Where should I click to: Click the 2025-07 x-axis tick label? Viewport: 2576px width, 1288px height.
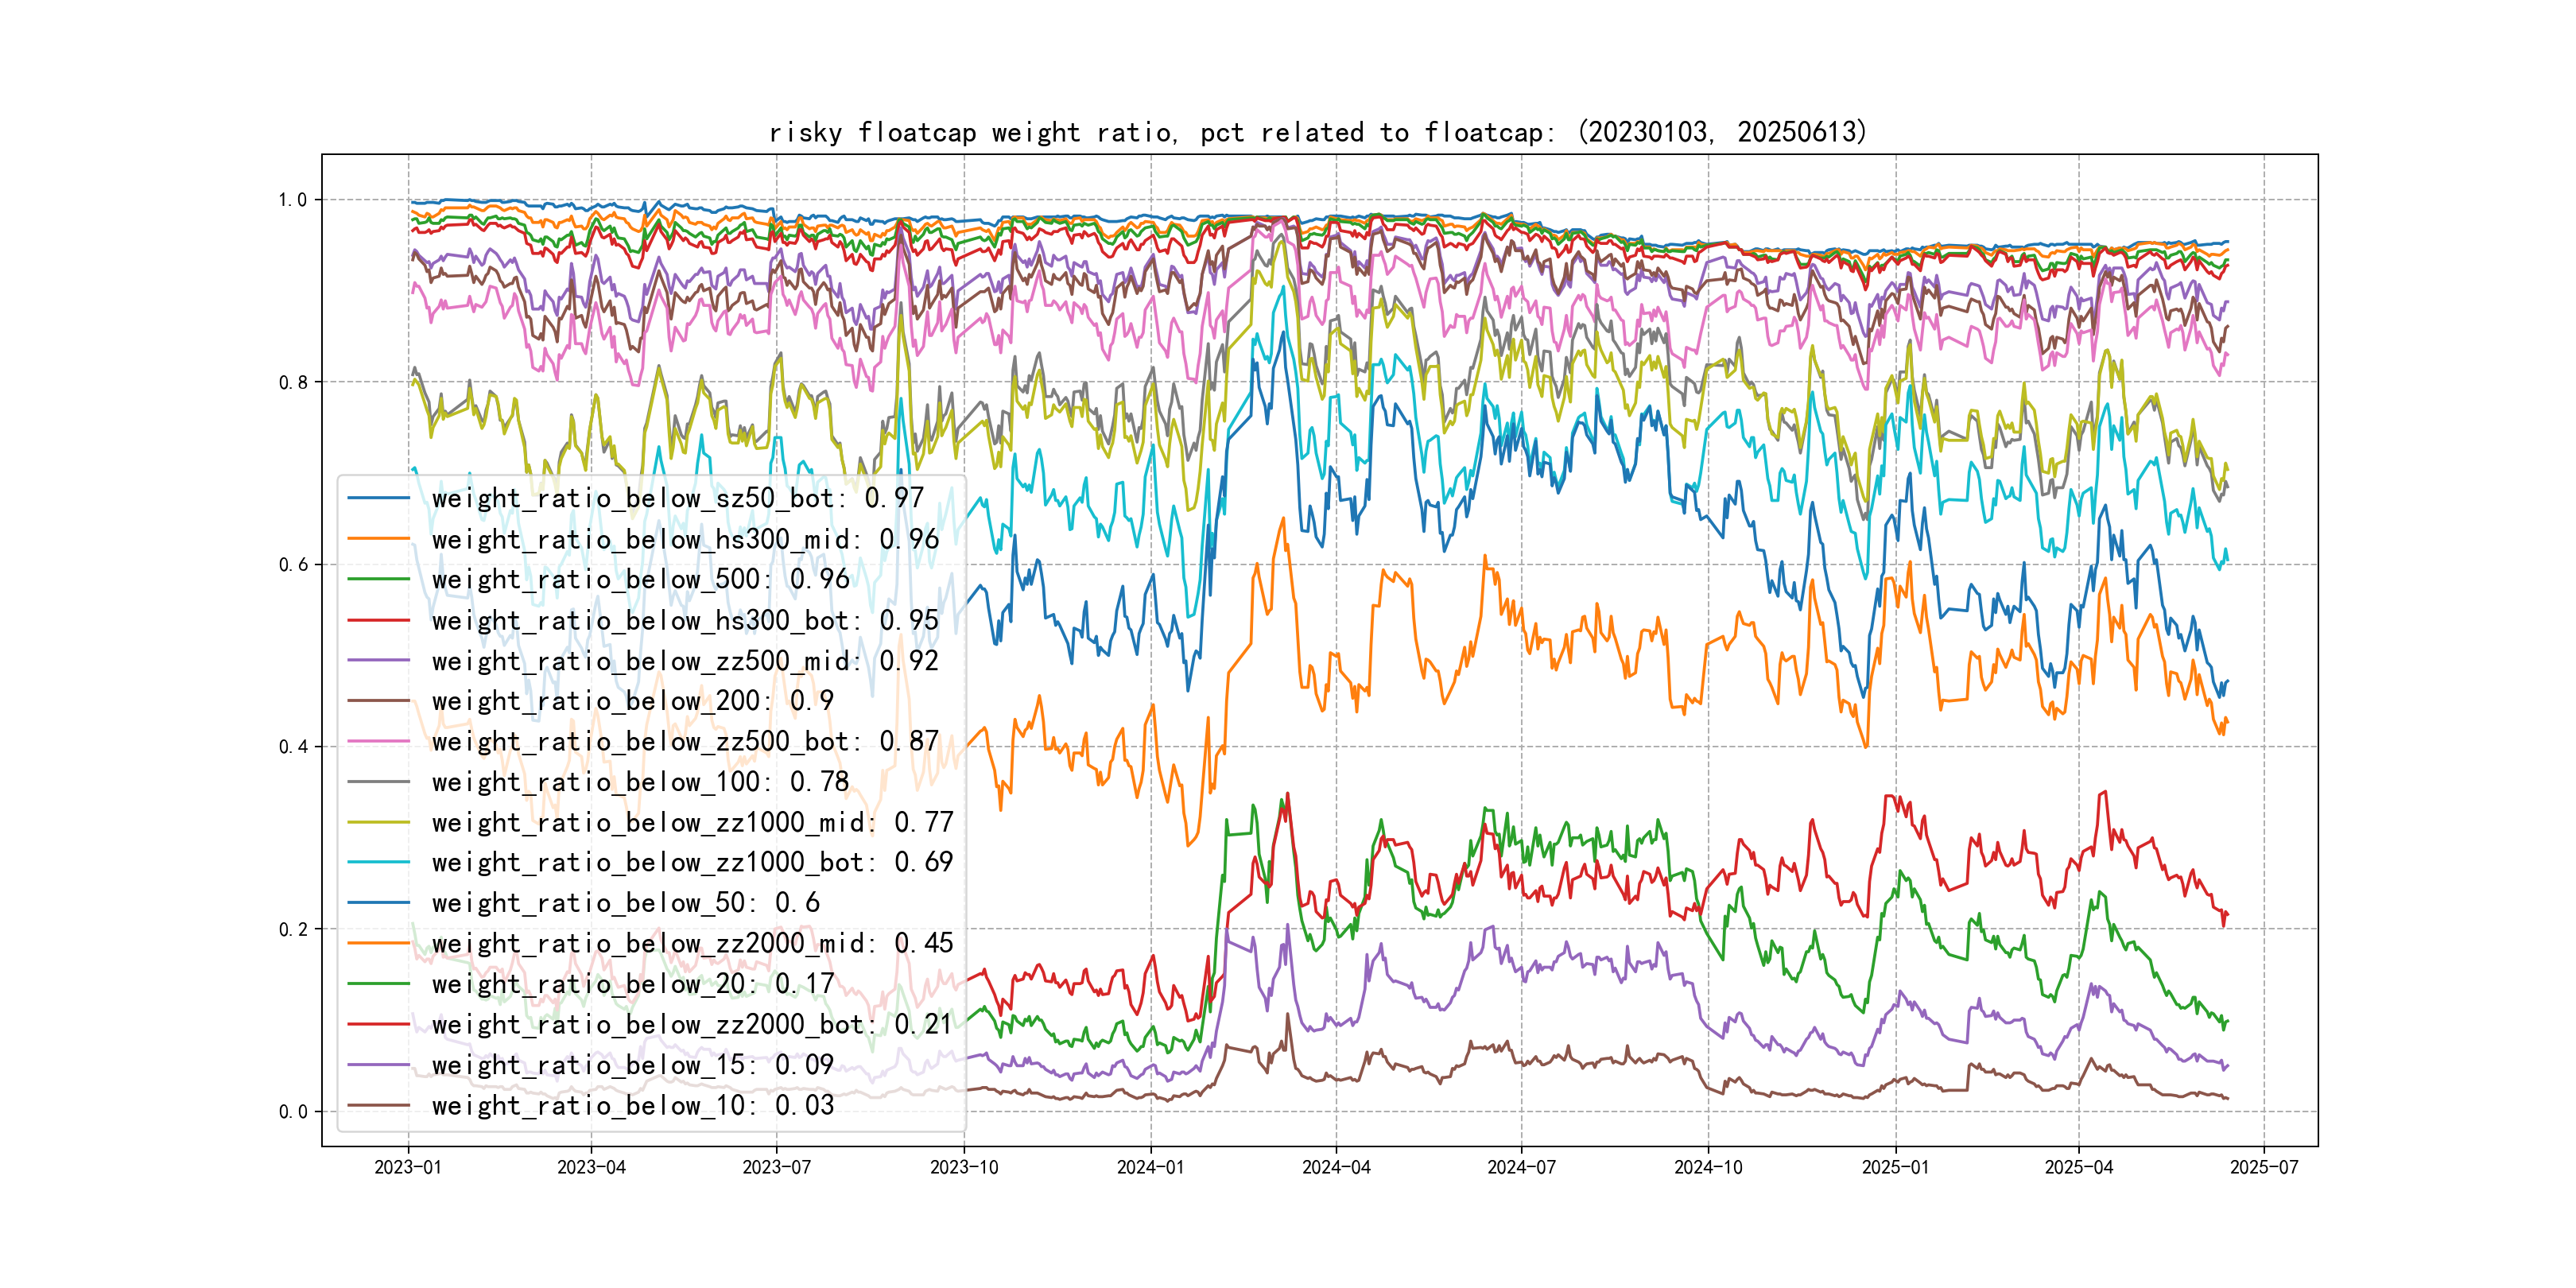pyautogui.click(x=2264, y=1167)
